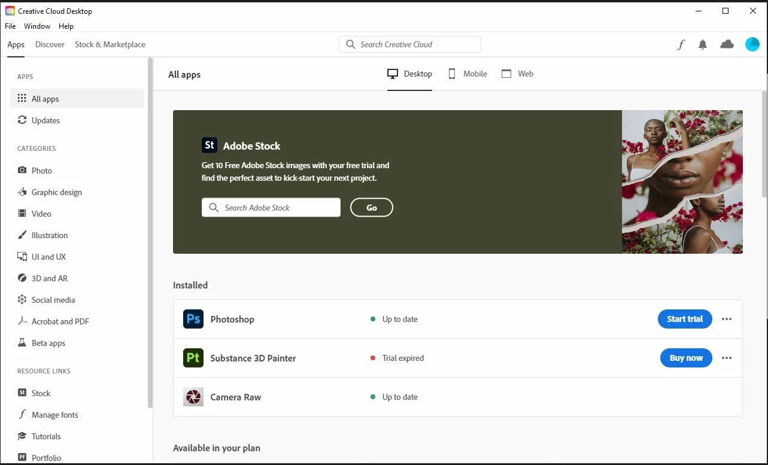768x465 pixels.
Task: Show Mobile apps tab
Action: [x=468, y=74]
